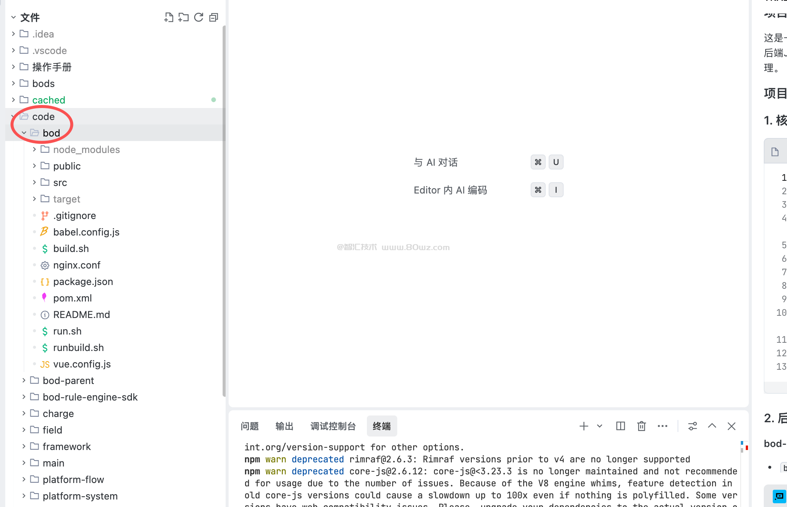This screenshot has width=787, height=507.
Task: Kill terminal with the trash icon
Action: tap(642, 426)
